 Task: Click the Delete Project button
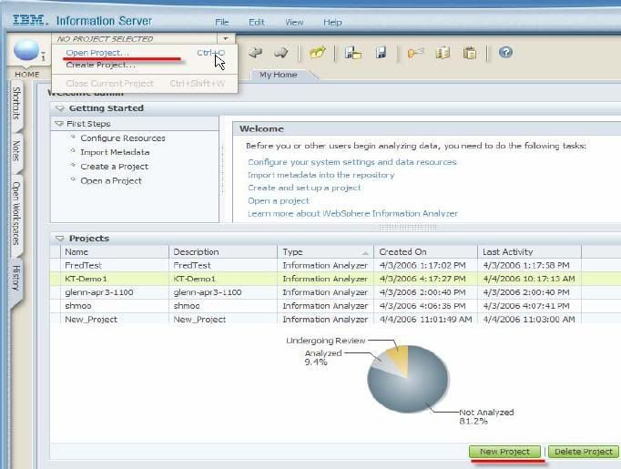[584, 452]
